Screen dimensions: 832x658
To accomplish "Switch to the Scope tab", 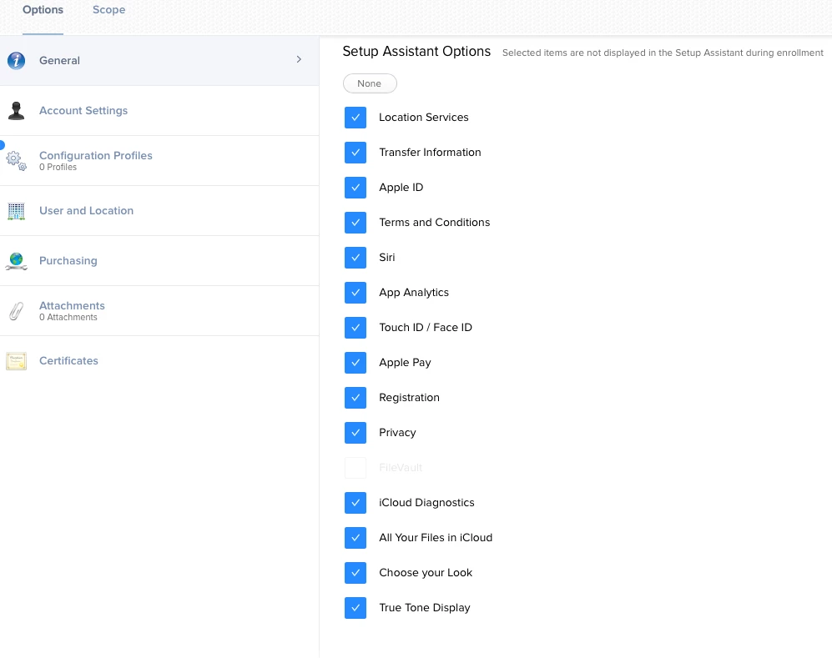I will point(108,9).
